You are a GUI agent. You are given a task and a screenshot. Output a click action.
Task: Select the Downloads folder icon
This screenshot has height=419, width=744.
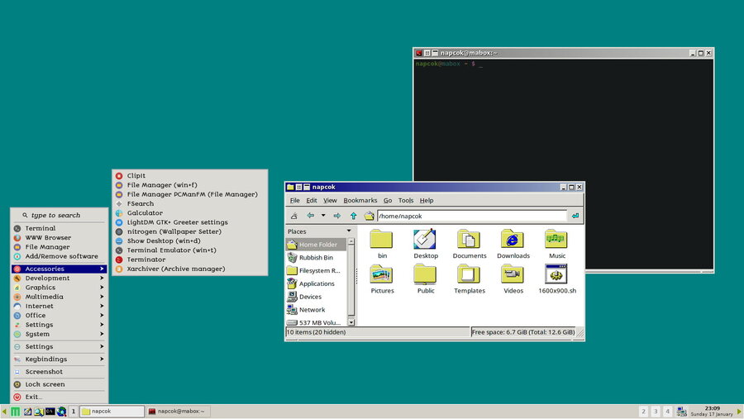pos(513,239)
